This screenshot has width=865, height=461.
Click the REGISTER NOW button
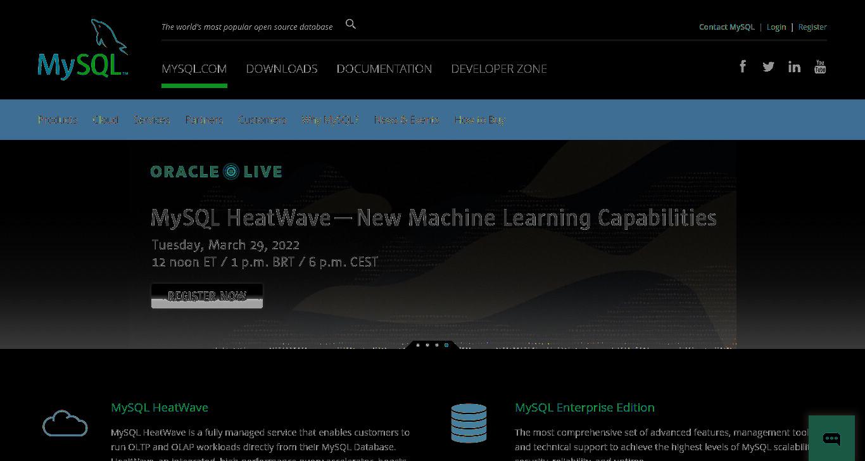click(207, 296)
